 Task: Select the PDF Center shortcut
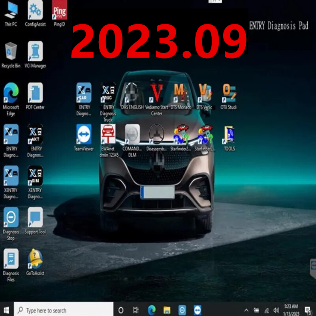click(x=35, y=96)
